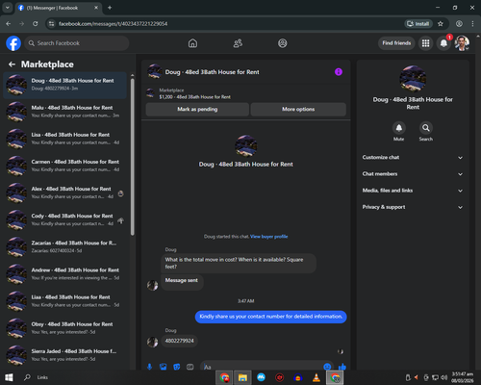Open a new browser tab
481x385 pixels.
point(110,8)
